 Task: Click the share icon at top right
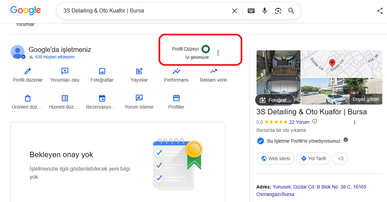(380, 11)
